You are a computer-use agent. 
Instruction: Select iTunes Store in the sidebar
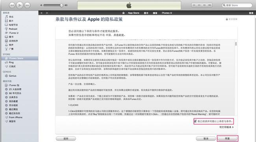(x=20, y=58)
